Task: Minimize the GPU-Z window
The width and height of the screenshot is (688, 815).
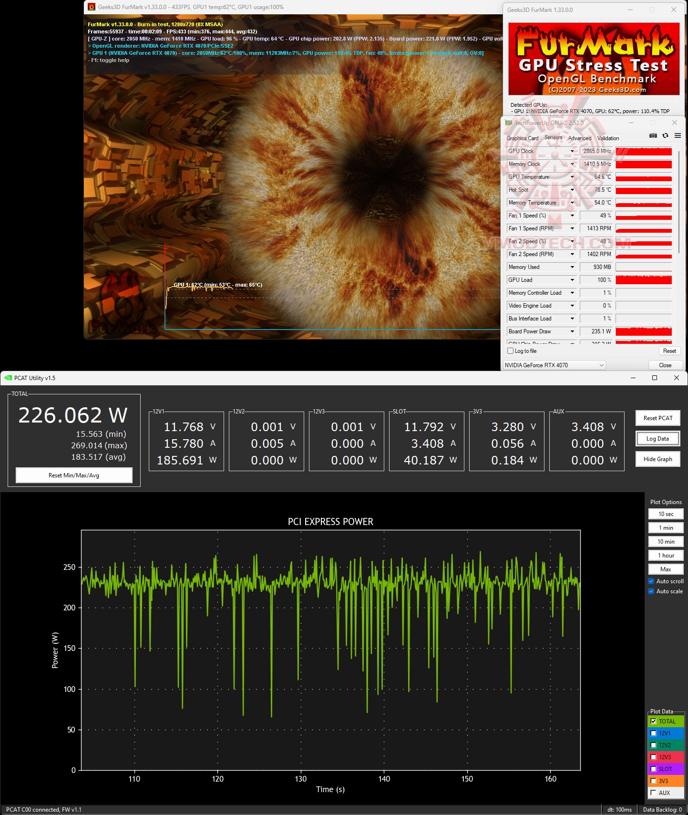Action: click(631, 123)
